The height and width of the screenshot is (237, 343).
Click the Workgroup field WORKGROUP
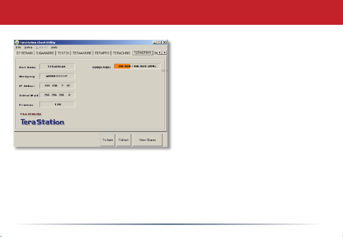coord(57,76)
